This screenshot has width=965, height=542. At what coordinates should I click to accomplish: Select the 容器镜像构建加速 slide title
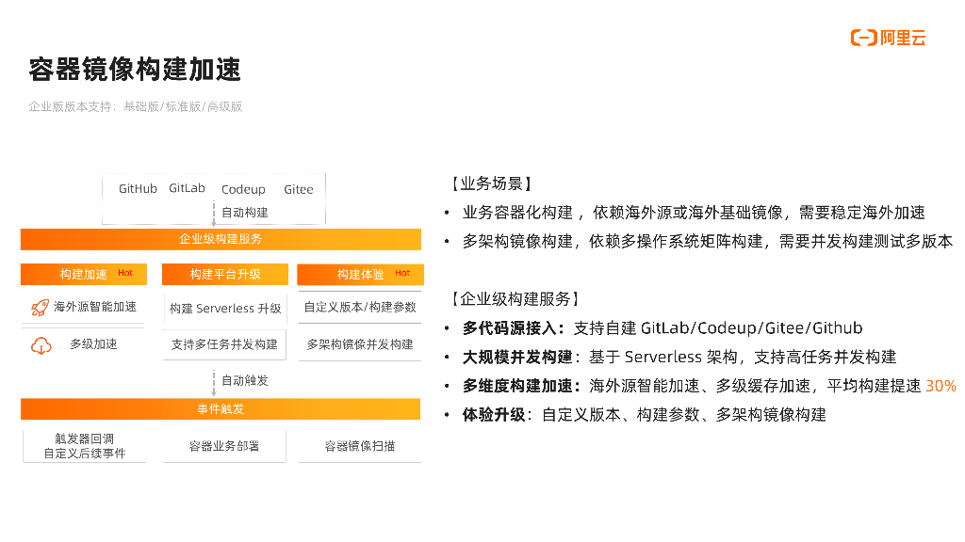coord(135,70)
